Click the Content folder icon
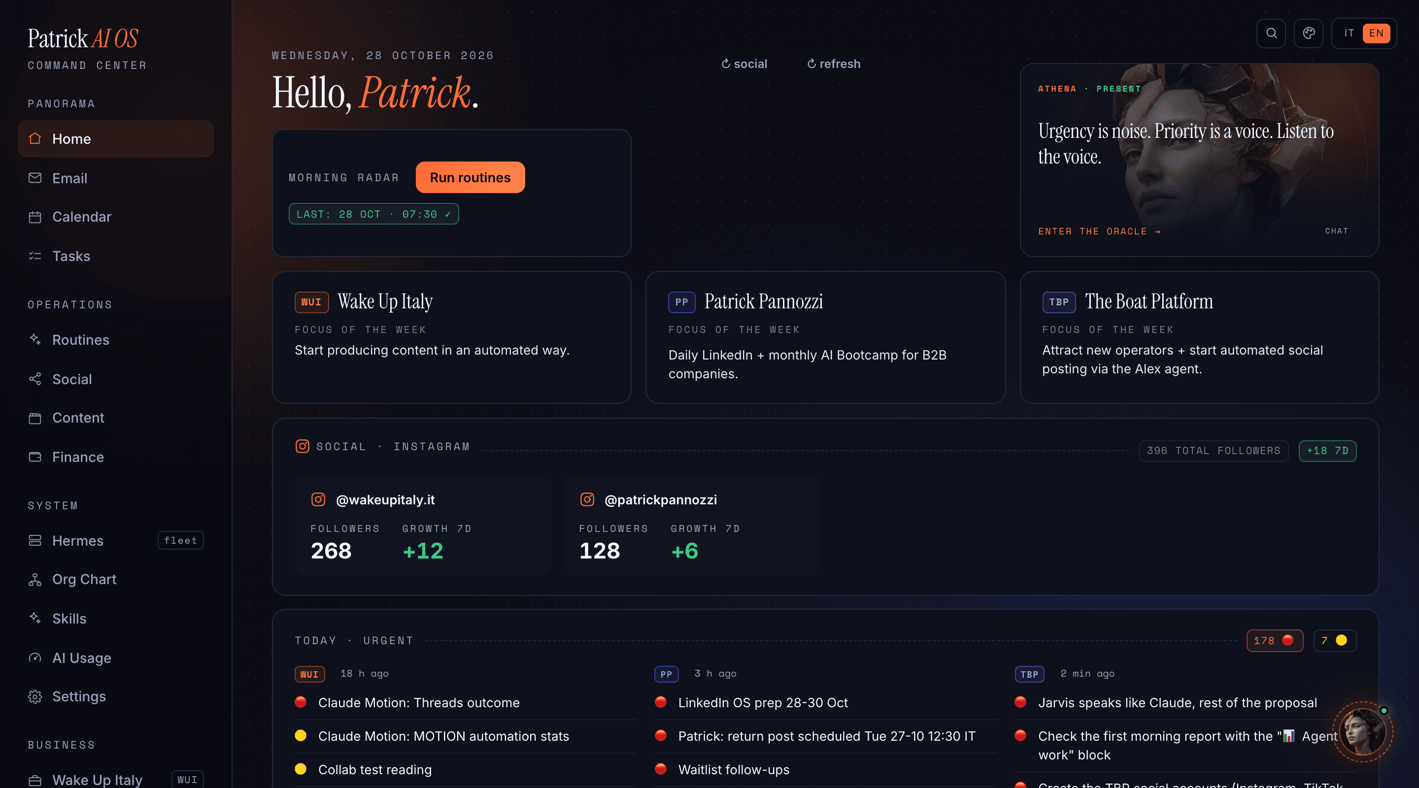The image size is (1419, 788). click(35, 418)
